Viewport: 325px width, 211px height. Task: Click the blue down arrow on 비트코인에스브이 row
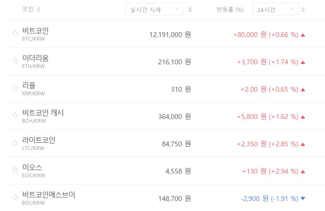303,199
